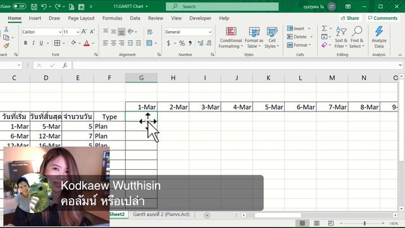The width and height of the screenshot is (405, 228).
Task: Open Find & Select menu
Action: tap(357, 37)
